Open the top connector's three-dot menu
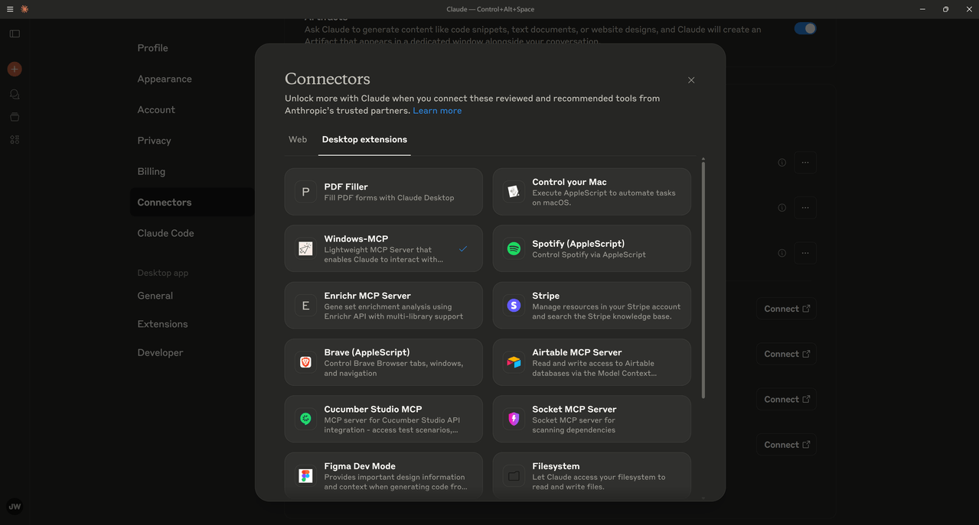The width and height of the screenshot is (979, 525). [x=804, y=162]
